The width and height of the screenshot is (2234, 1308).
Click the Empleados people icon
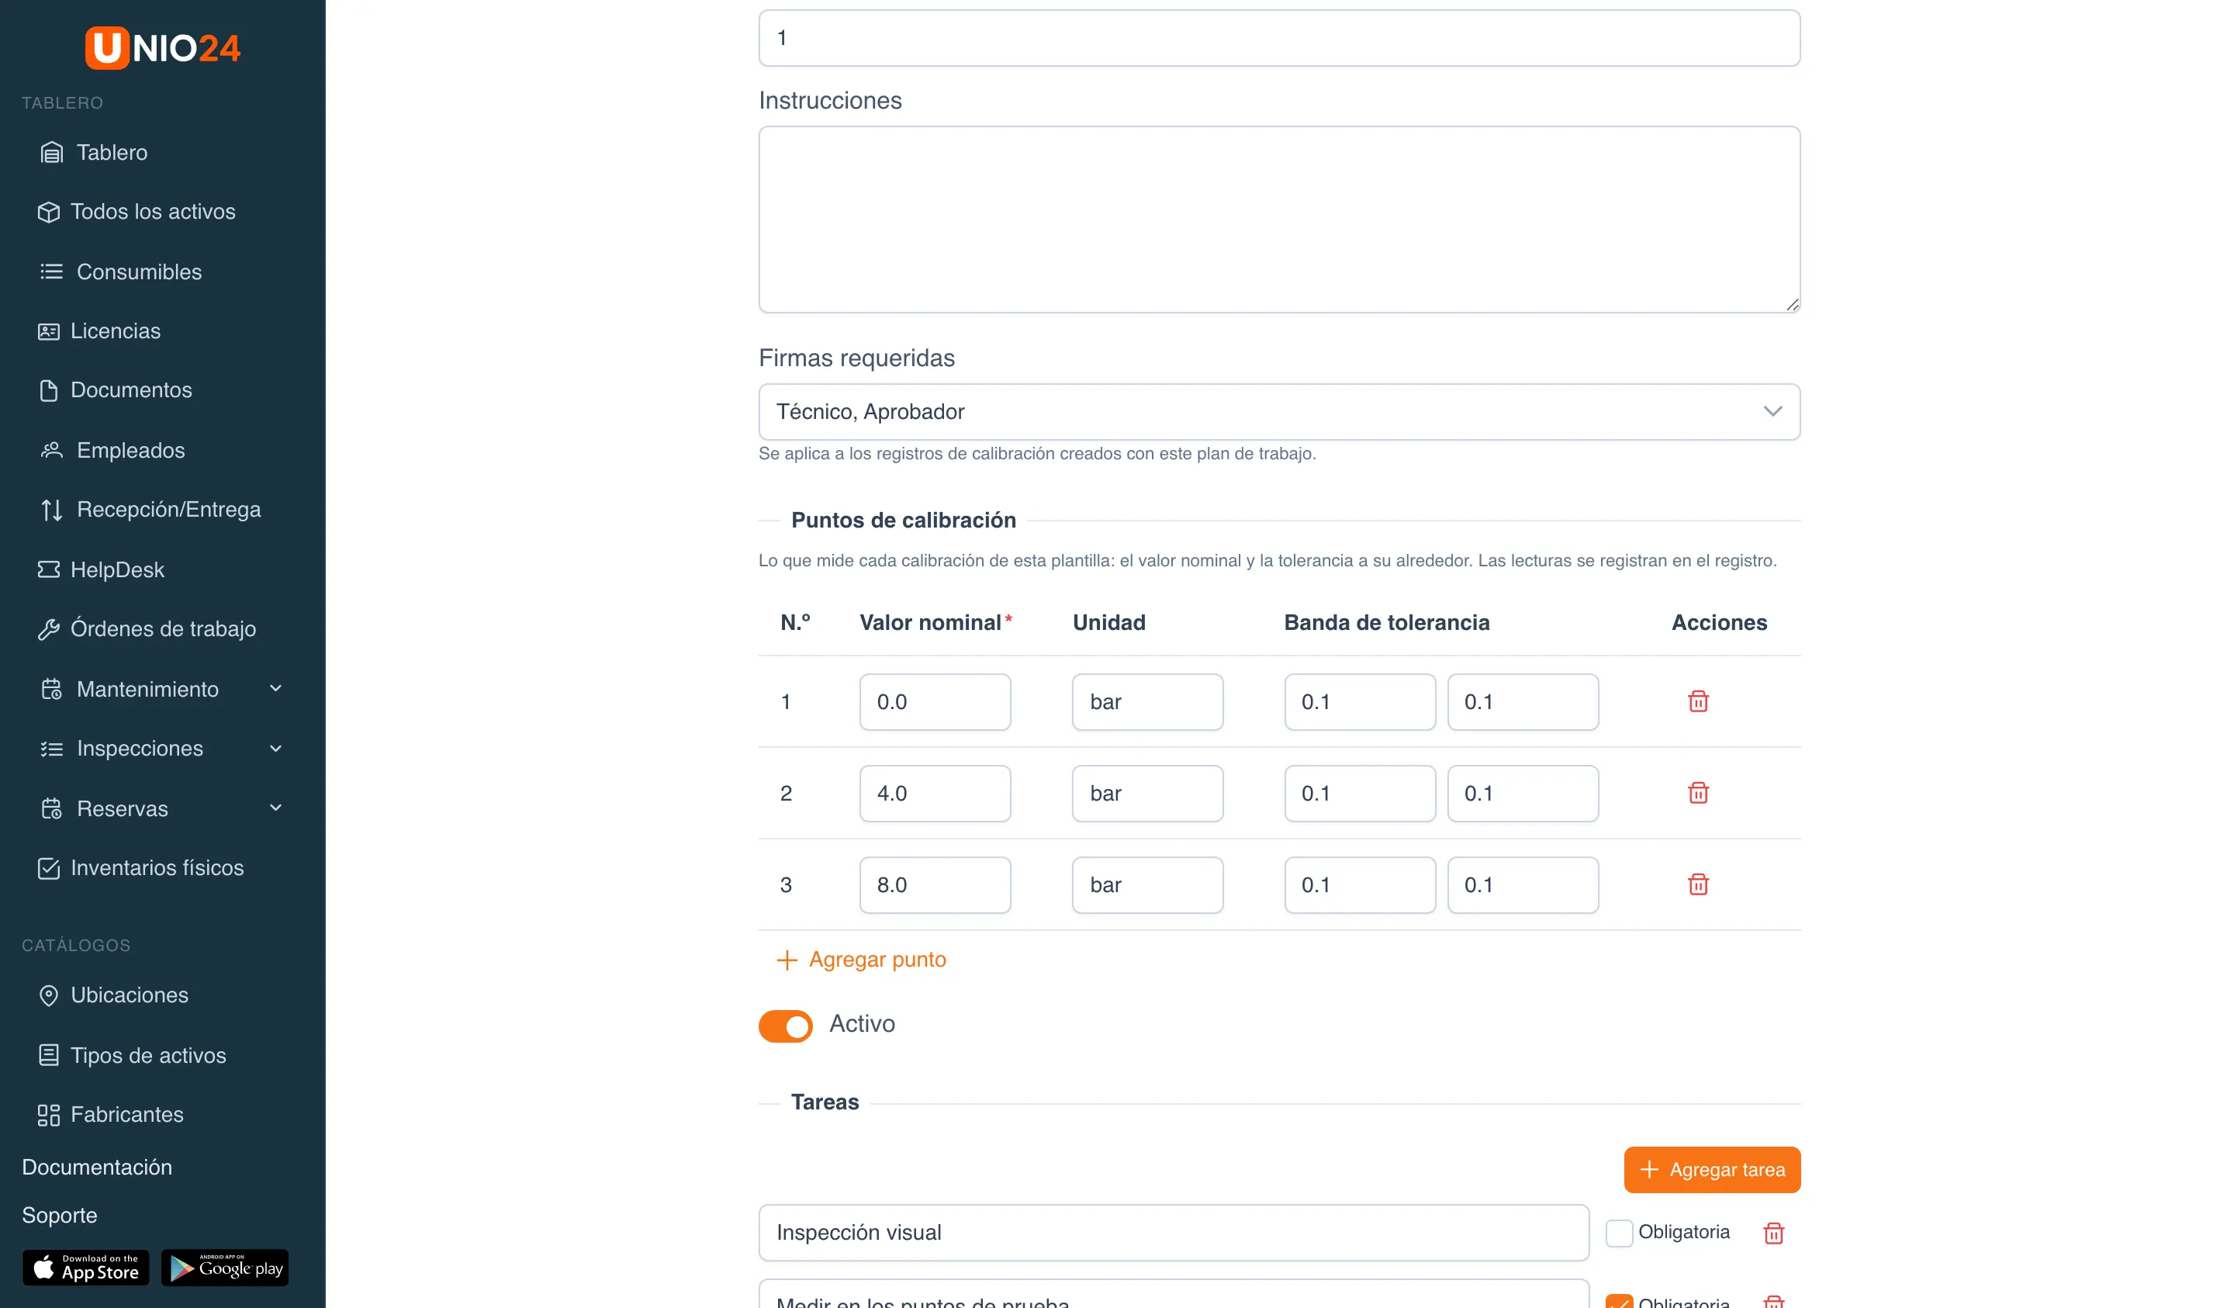click(x=51, y=451)
